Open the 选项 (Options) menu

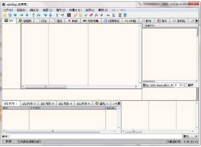pyautogui.click(x=90, y=10)
